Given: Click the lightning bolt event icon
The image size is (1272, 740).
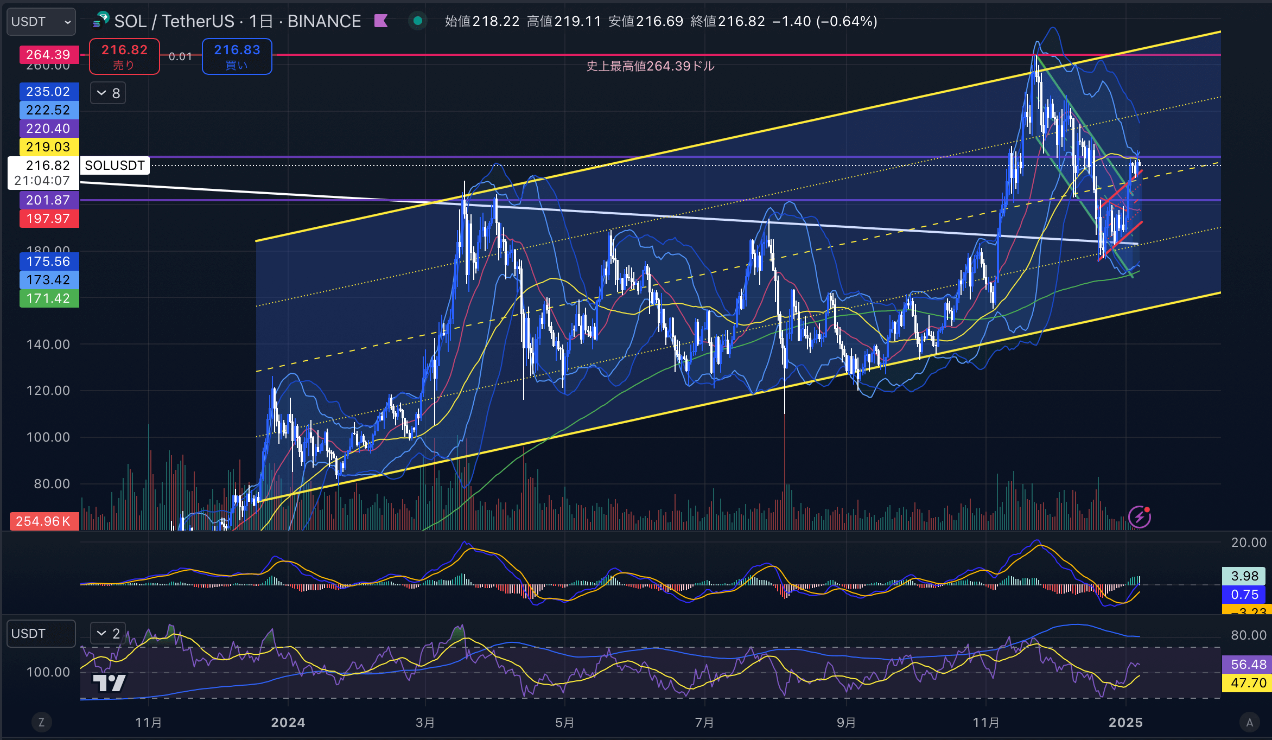Looking at the screenshot, I should (1140, 516).
